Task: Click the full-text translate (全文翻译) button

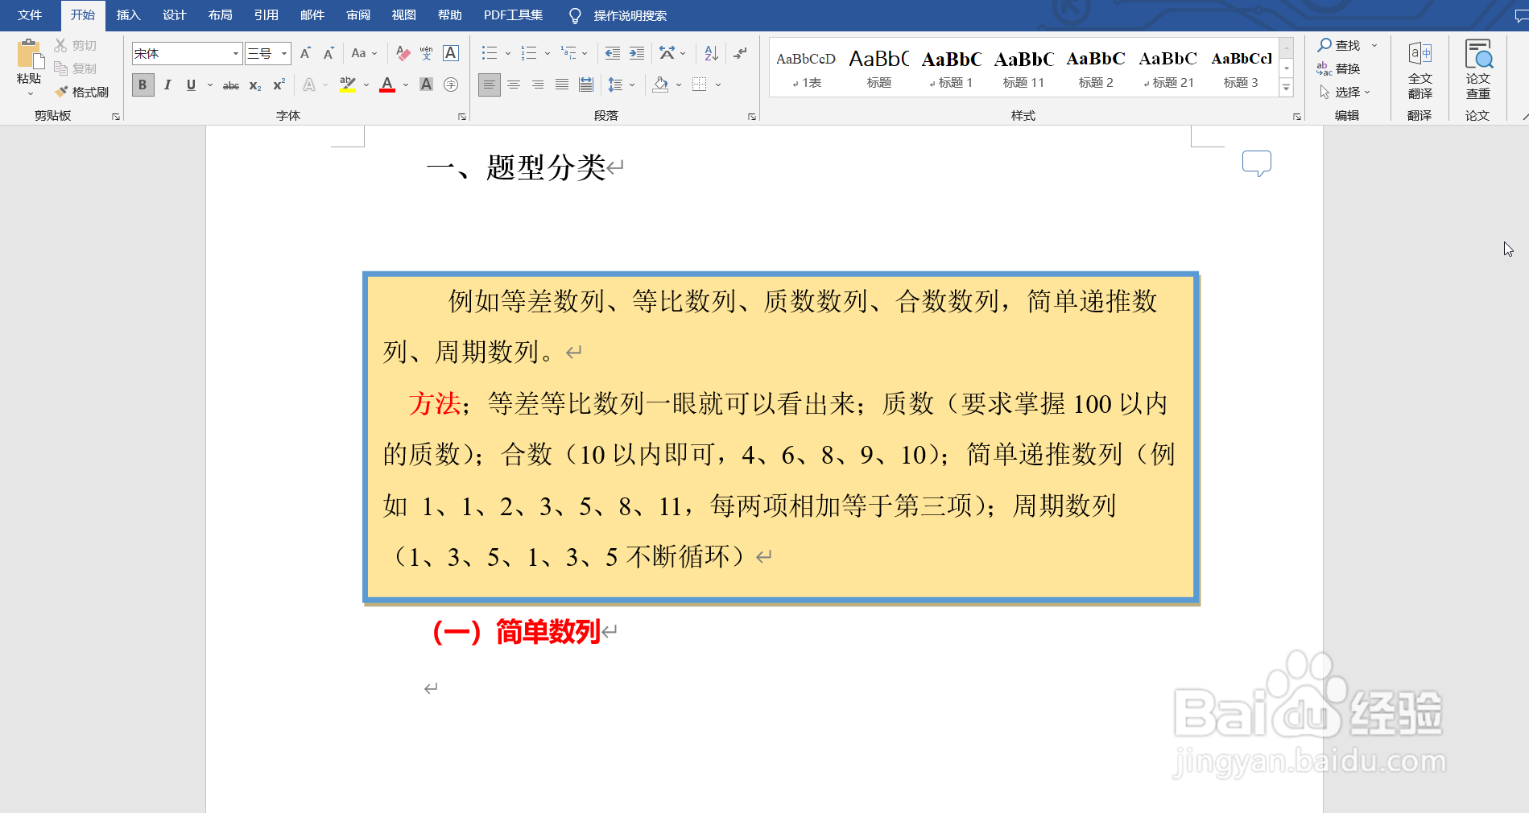Action: pos(1419,71)
